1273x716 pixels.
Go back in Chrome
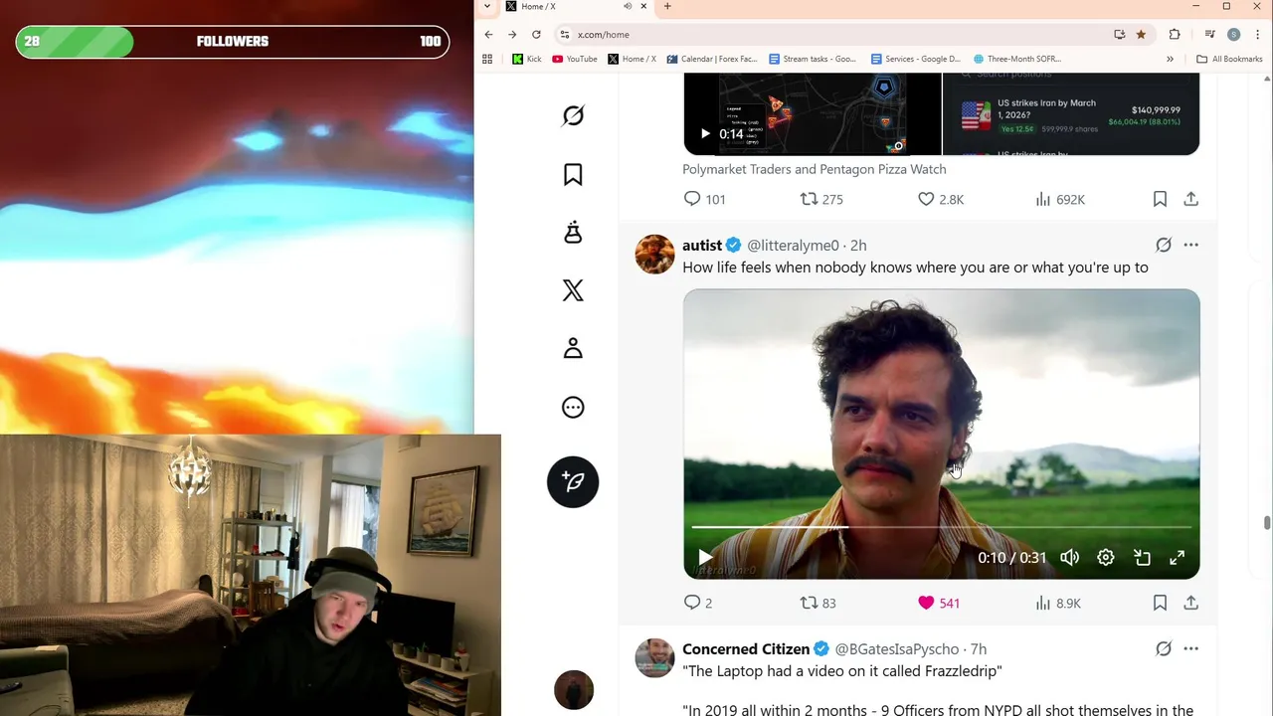pyautogui.click(x=488, y=34)
